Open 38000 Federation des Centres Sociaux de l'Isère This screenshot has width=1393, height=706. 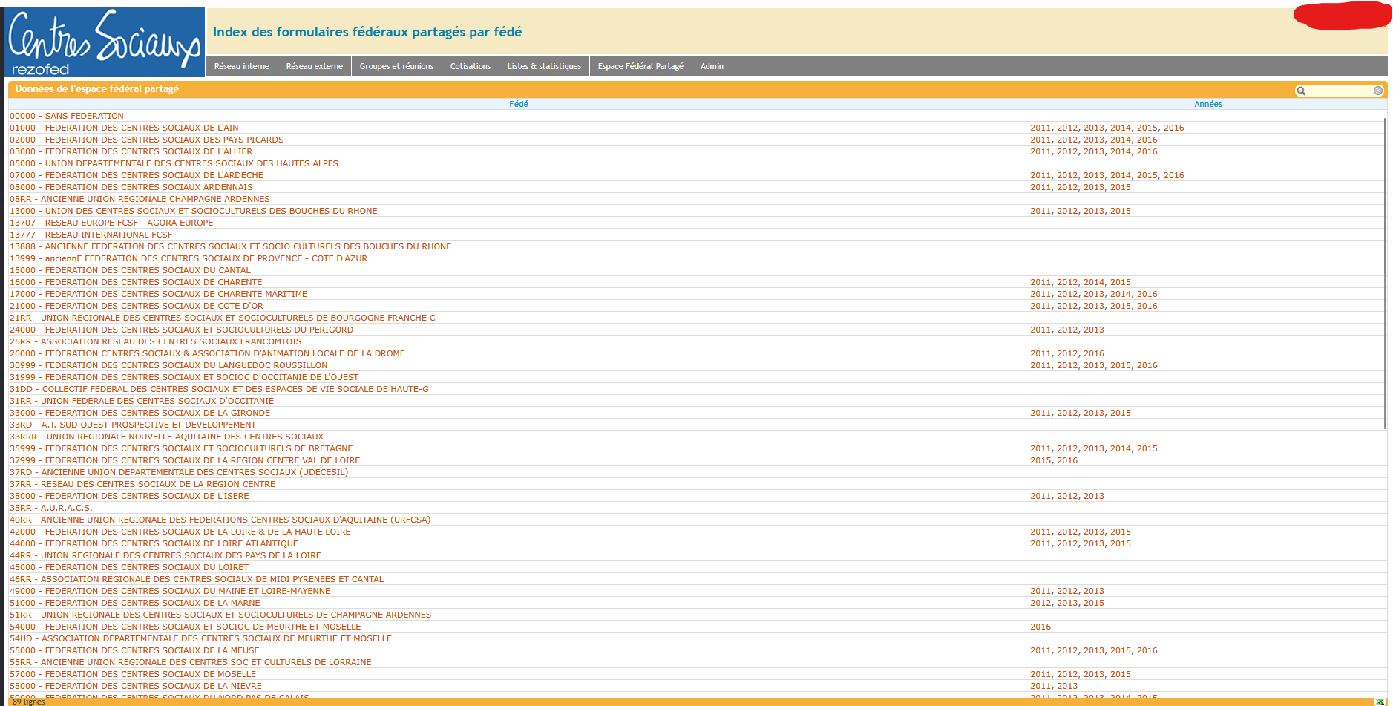129,496
